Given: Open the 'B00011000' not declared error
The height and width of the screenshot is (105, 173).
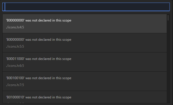Looking at the screenshot, I should [85, 62].
